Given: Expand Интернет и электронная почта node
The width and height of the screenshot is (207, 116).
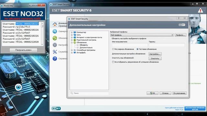Looking at the screenshot, I should (x=72, y=37).
